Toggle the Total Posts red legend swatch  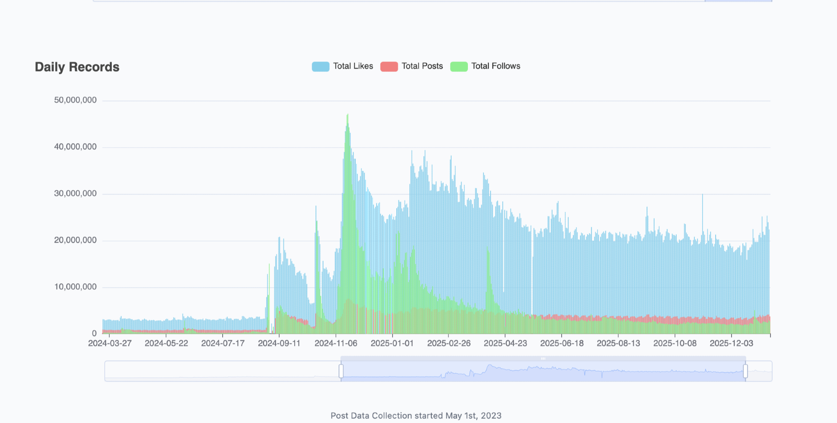[389, 67]
